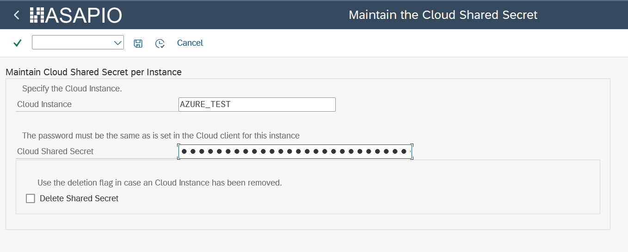
Task: Click Cancel in the toolbar
Action: pyautogui.click(x=190, y=43)
